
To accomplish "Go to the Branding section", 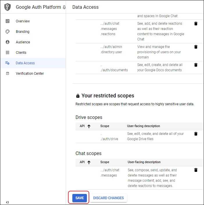I will (23, 31).
